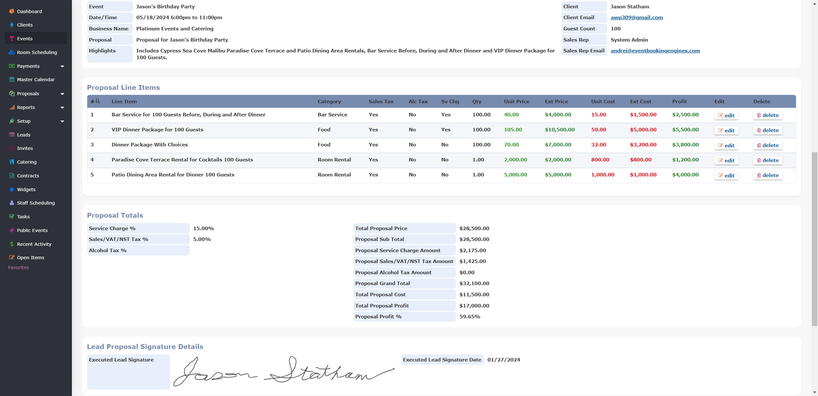Click the Events cocktail glass icon
Screen dimensions: 818x396
click(x=12, y=38)
